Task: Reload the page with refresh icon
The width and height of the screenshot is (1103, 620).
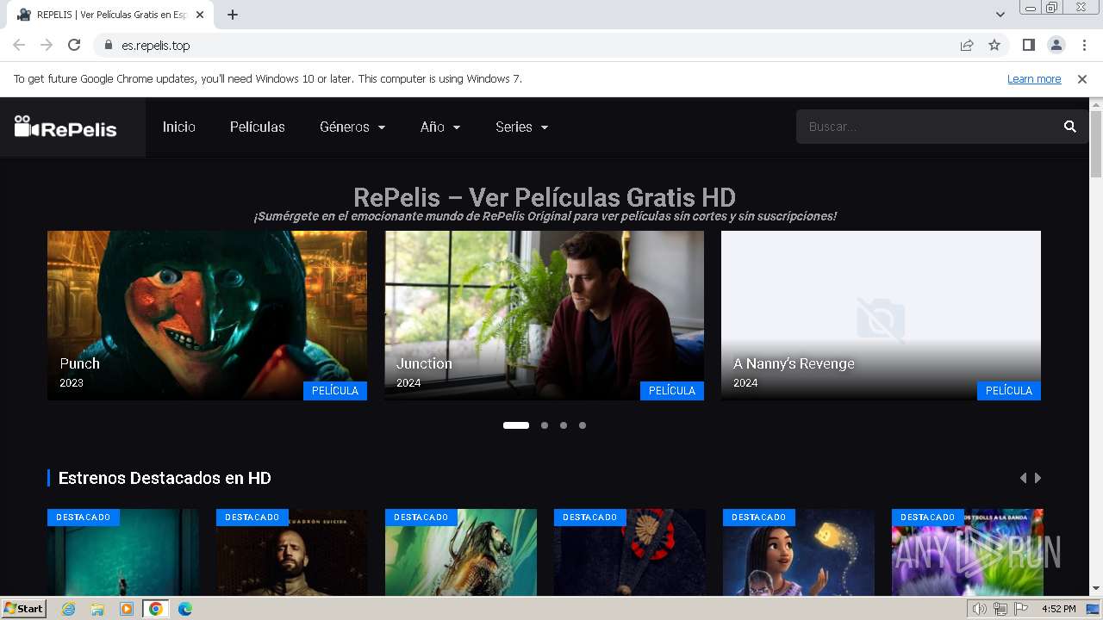Action: tap(74, 45)
